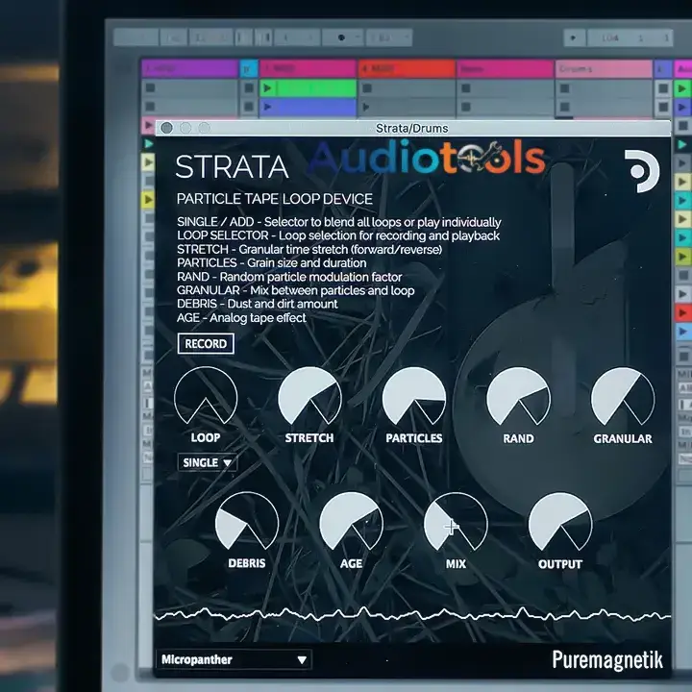Click the OUTPUT knob
This screenshot has width=692, height=692.
pyautogui.click(x=560, y=522)
